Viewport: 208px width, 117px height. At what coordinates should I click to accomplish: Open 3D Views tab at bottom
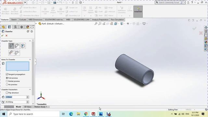tap(28, 107)
